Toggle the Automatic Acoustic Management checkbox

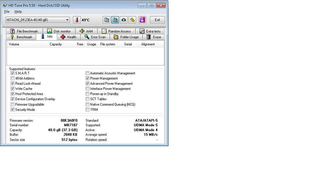point(87,73)
